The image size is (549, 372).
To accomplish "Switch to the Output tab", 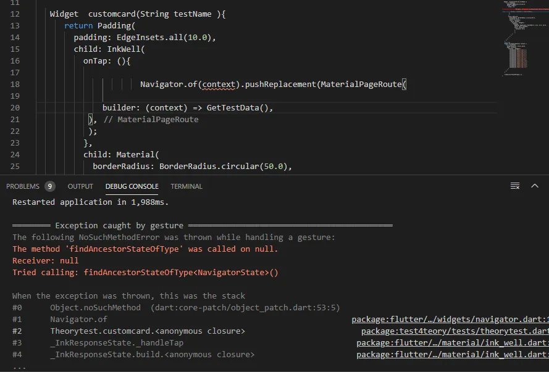I will coord(80,186).
